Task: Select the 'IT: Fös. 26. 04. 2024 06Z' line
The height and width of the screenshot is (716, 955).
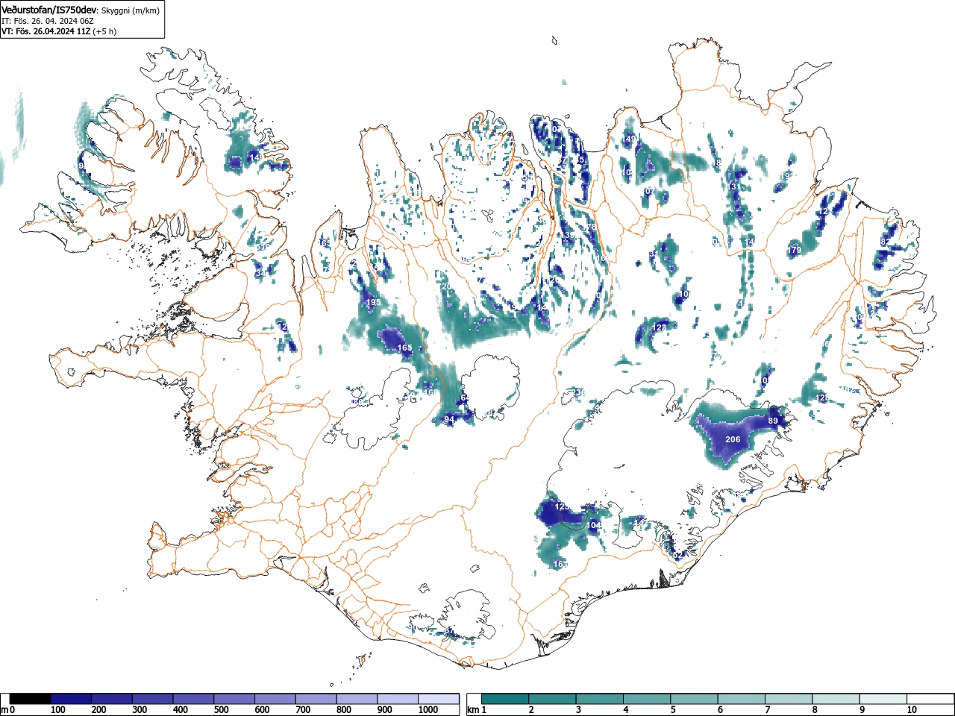Action: tap(47, 21)
